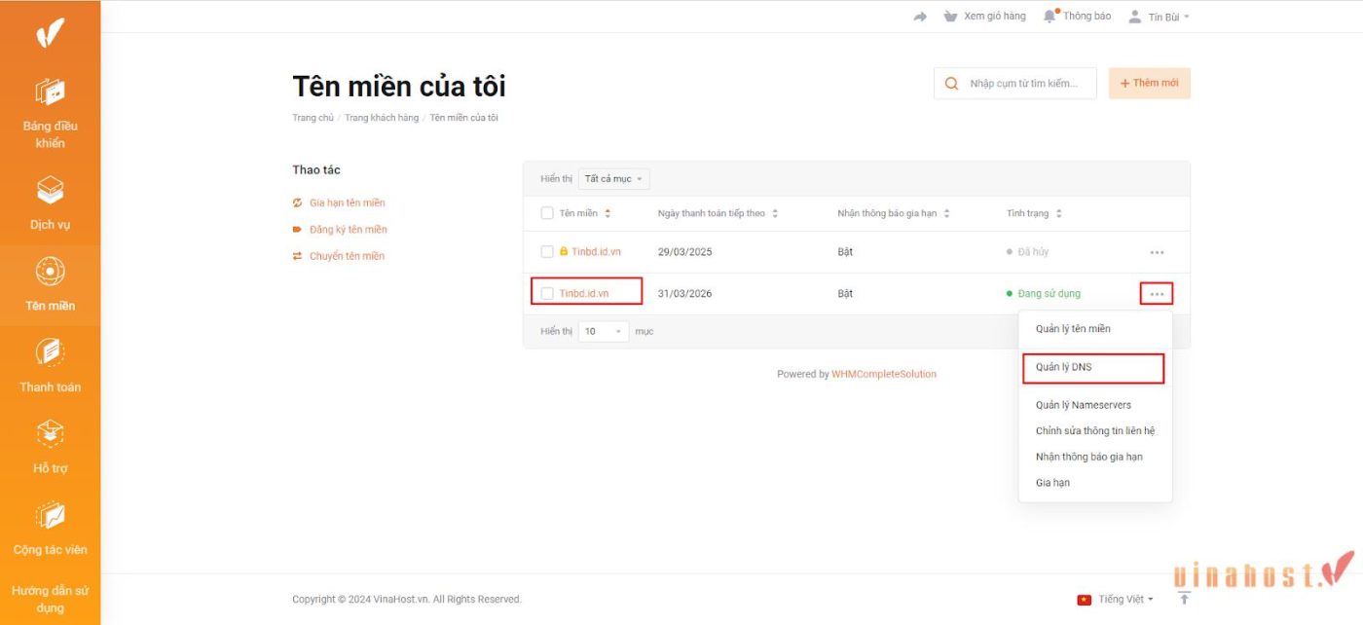Click the Thêm mới button
This screenshot has height=625, width=1363.
[1149, 83]
